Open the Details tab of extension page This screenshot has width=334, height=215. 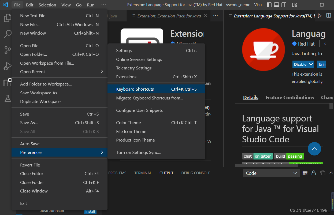pyautogui.click(x=251, y=98)
